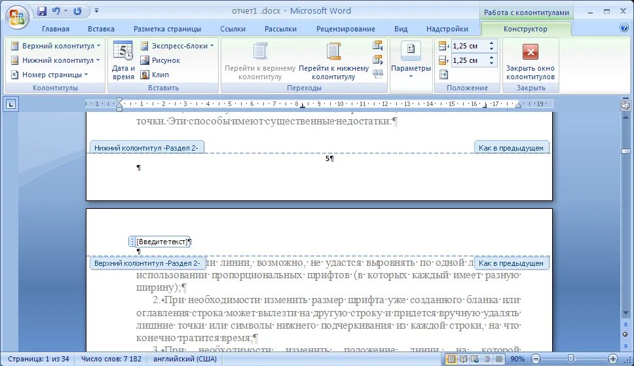Go to previous page browse arrow
The height and width of the screenshot is (366, 634).
point(625,325)
